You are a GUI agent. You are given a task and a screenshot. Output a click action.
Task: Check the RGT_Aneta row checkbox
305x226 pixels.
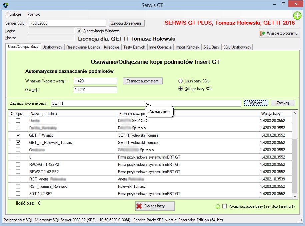[18, 179]
